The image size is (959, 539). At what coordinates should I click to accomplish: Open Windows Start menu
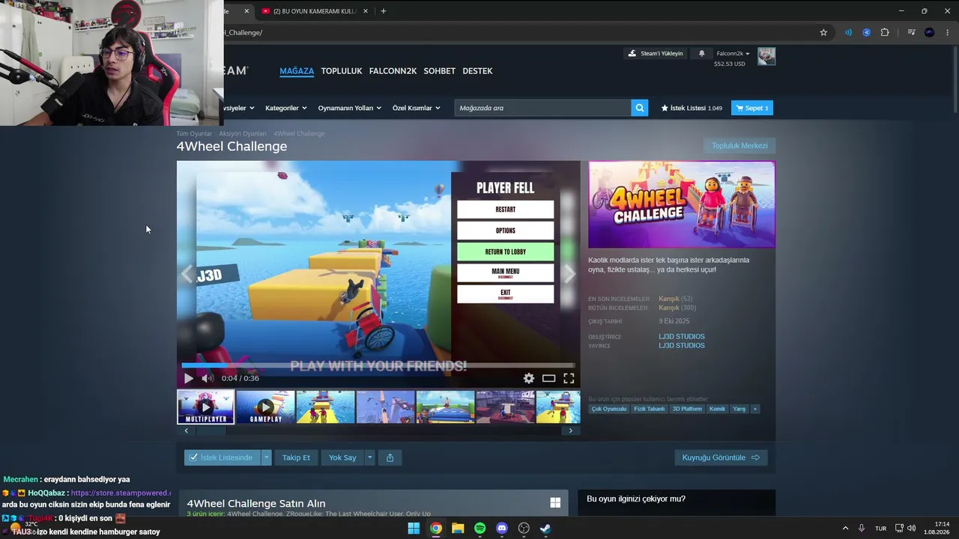414,529
